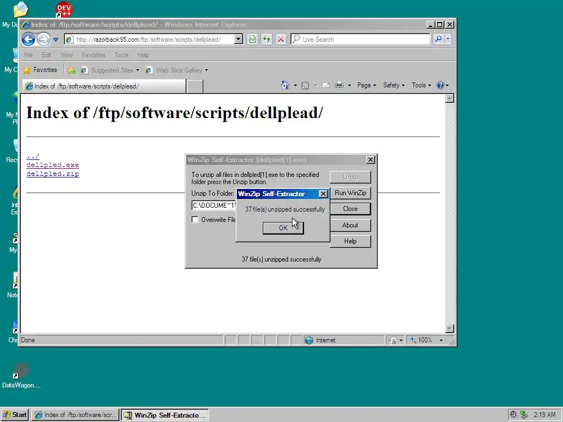Expand the address bar history dropdown
Screen dimensions: 563x422
coord(239,39)
